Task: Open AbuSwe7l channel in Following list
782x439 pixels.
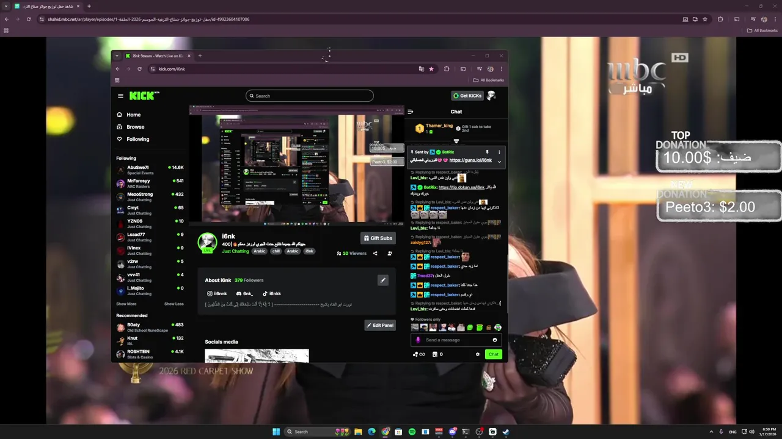Action: click(150, 170)
